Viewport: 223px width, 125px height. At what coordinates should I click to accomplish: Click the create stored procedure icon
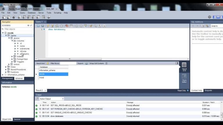33,17
